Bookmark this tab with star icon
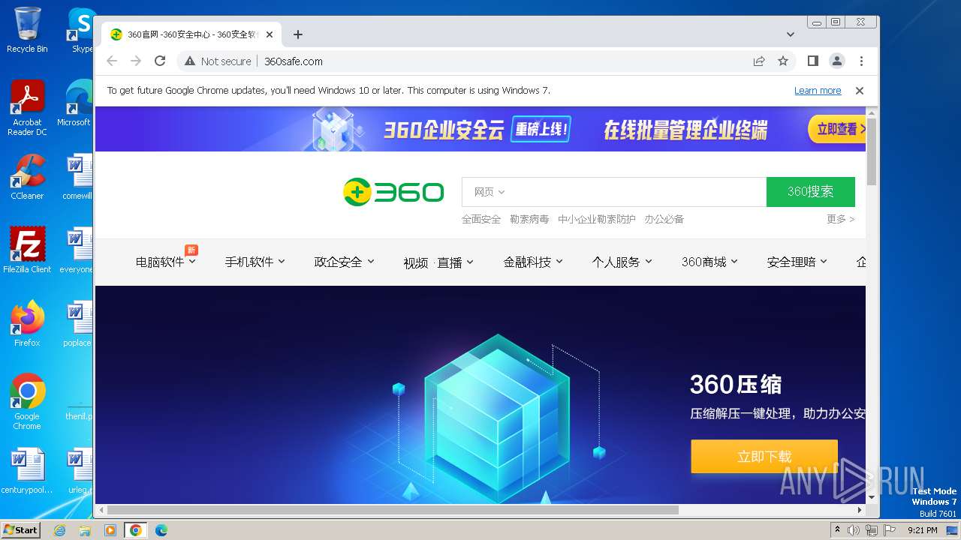The image size is (961, 540). click(x=783, y=61)
